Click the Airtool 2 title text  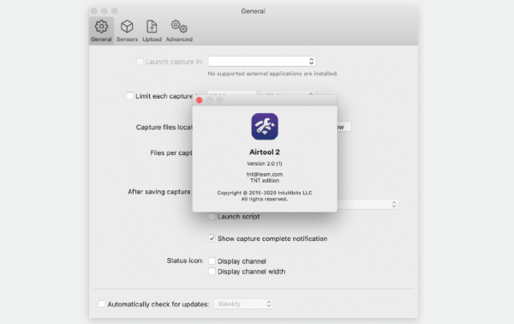coord(265,153)
